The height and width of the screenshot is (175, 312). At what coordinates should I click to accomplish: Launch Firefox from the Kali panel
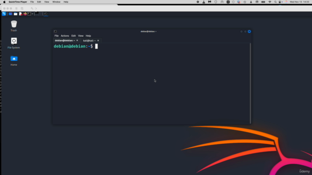25,14
